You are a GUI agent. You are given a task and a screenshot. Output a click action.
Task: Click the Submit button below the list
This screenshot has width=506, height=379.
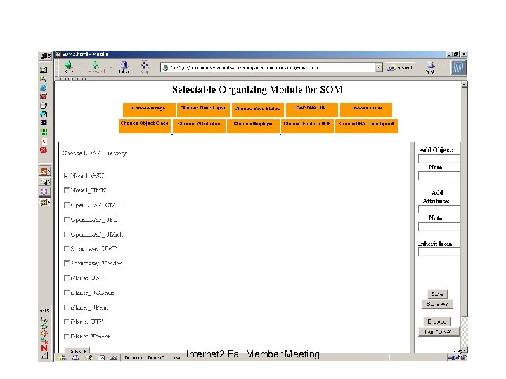click(x=77, y=351)
